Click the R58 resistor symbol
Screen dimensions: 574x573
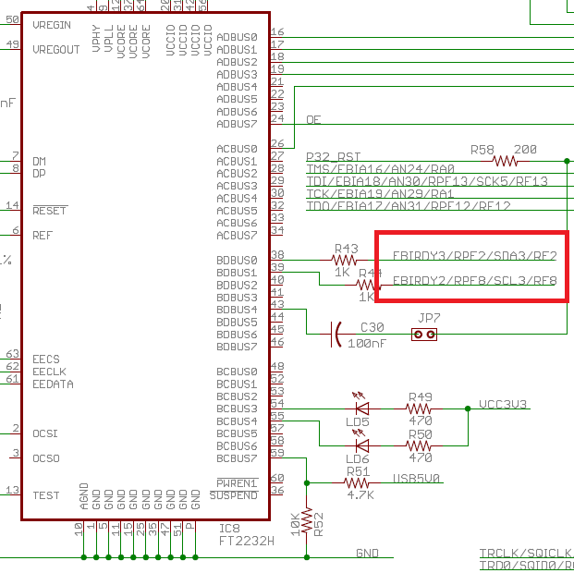click(506, 161)
